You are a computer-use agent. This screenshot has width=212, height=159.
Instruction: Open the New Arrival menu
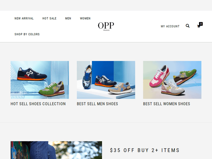[x=24, y=18]
